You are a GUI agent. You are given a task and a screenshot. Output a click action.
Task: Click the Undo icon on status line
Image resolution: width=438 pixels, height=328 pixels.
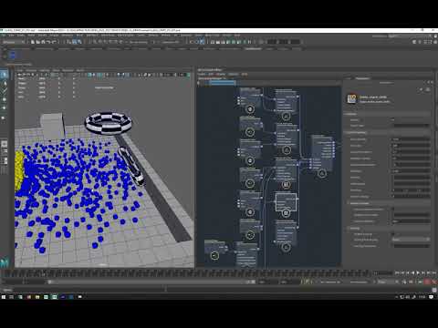pos(48,42)
